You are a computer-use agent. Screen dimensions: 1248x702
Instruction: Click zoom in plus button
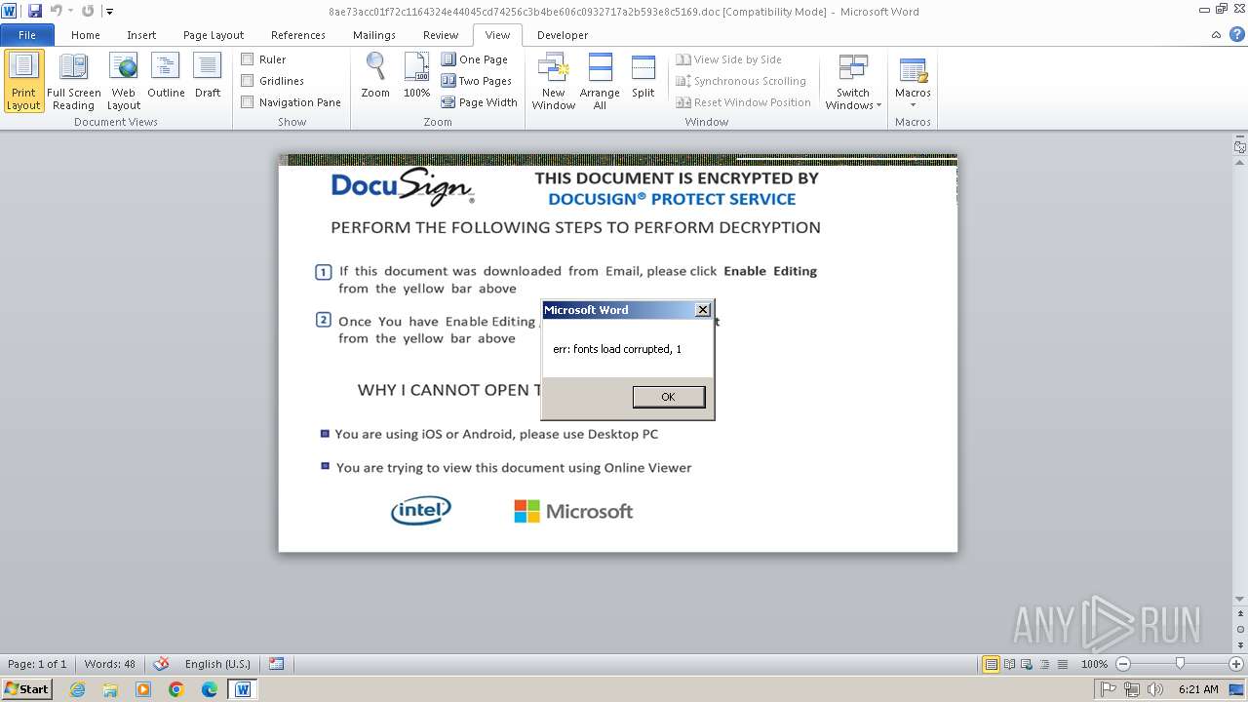[1236, 664]
